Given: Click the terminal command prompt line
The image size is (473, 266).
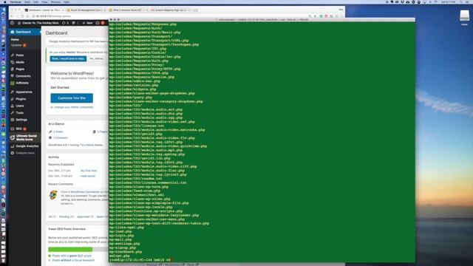Looking at the screenshot, I should (140, 260).
